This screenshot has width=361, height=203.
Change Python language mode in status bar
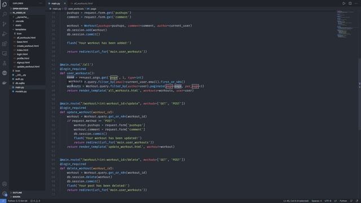click(x=343, y=201)
